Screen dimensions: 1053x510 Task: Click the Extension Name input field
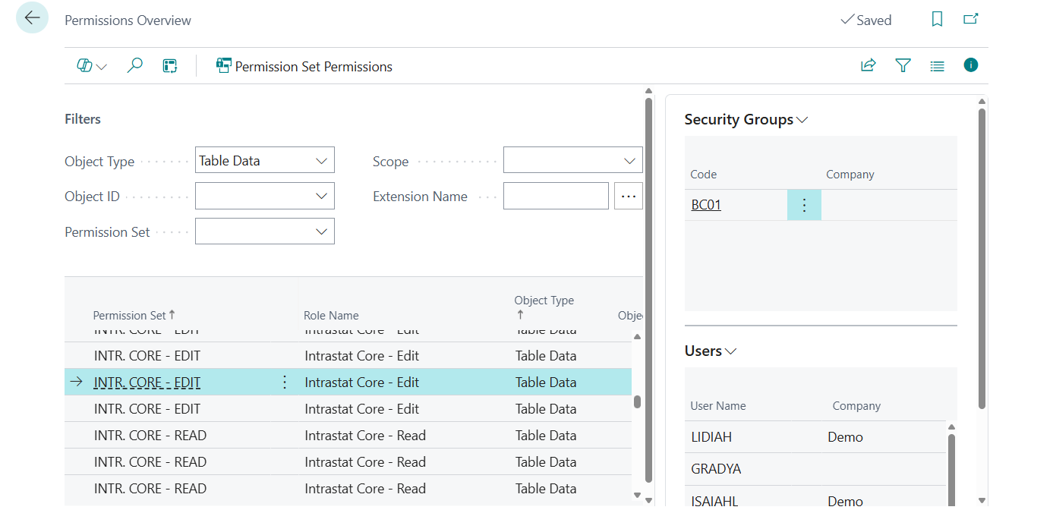pos(556,195)
